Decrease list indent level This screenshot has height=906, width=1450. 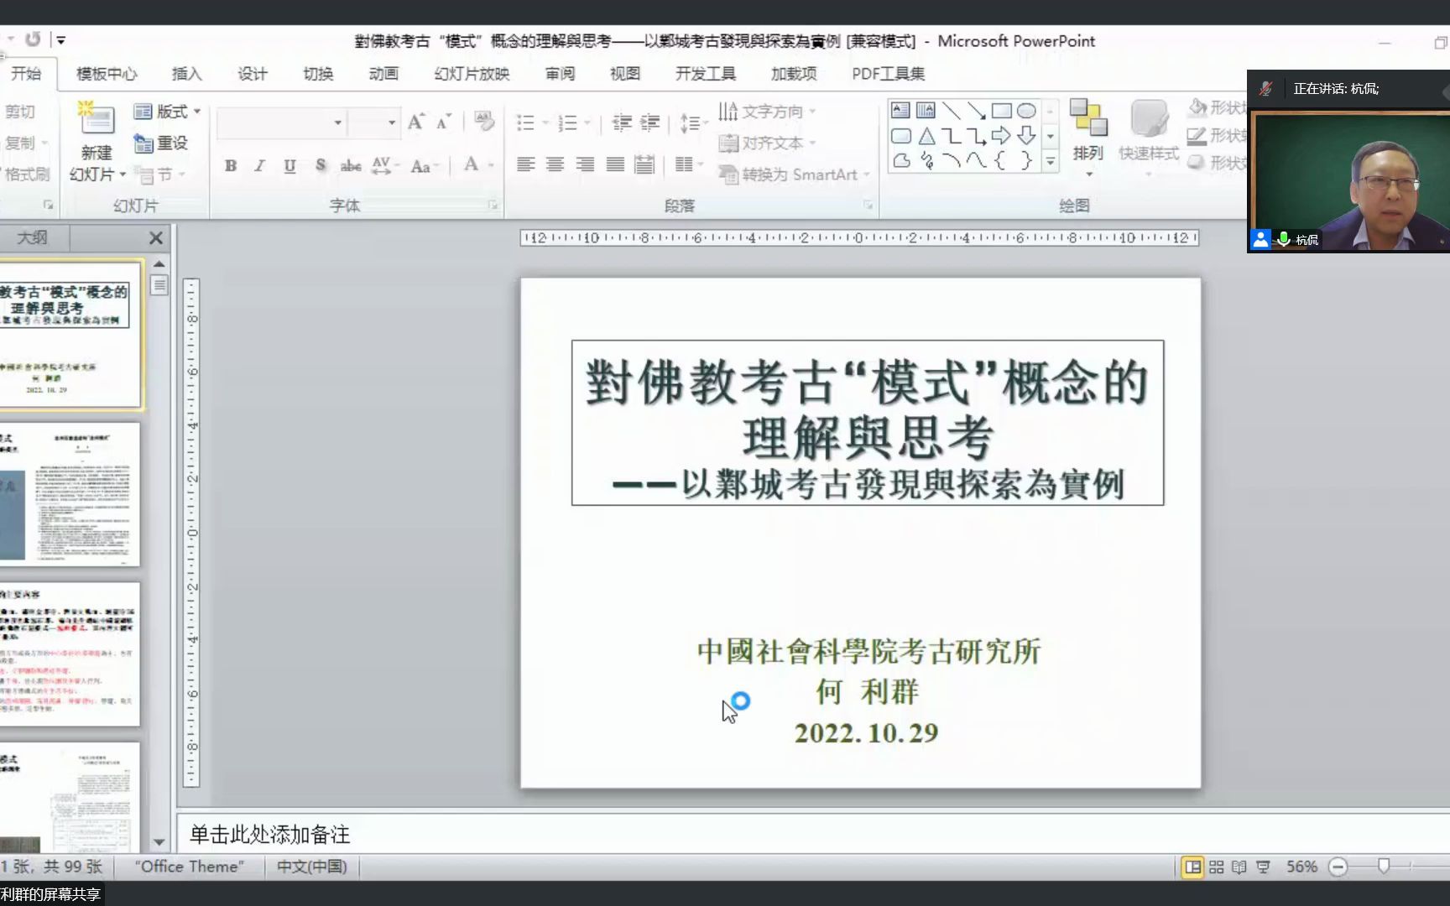coord(622,123)
